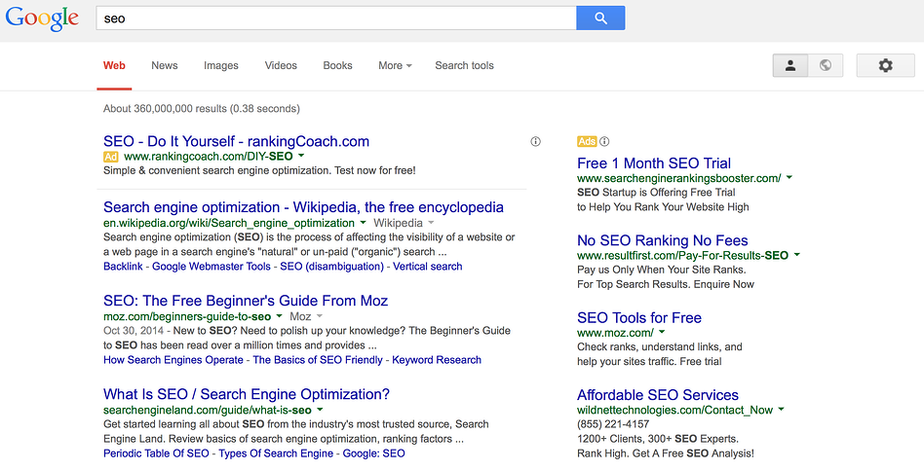Switch to private results person icon

point(790,65)
